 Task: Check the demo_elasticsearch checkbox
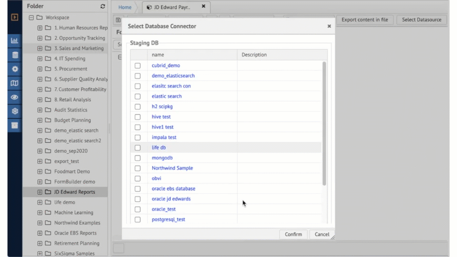tap(138, 76)
